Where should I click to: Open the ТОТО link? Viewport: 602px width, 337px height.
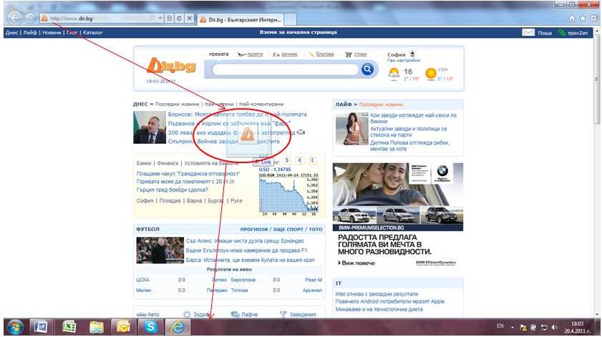[316, 229]
